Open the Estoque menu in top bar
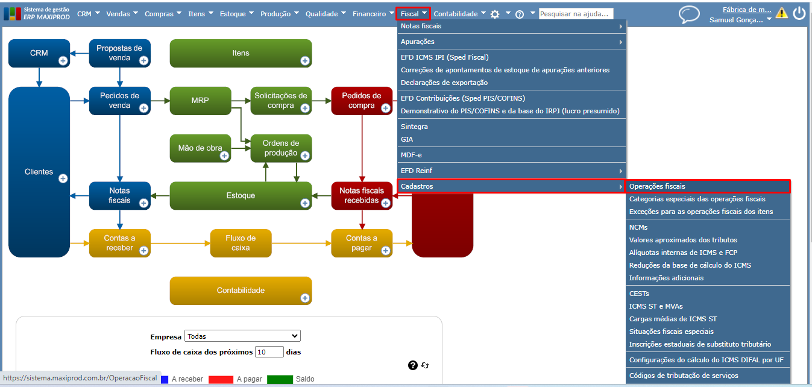 pyautogui.click(x=236, y=14)
